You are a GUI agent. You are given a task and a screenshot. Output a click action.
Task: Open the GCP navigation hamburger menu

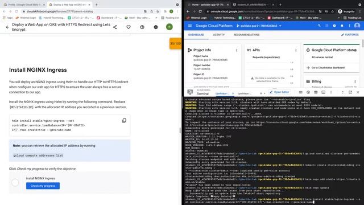tap(190, 26)
